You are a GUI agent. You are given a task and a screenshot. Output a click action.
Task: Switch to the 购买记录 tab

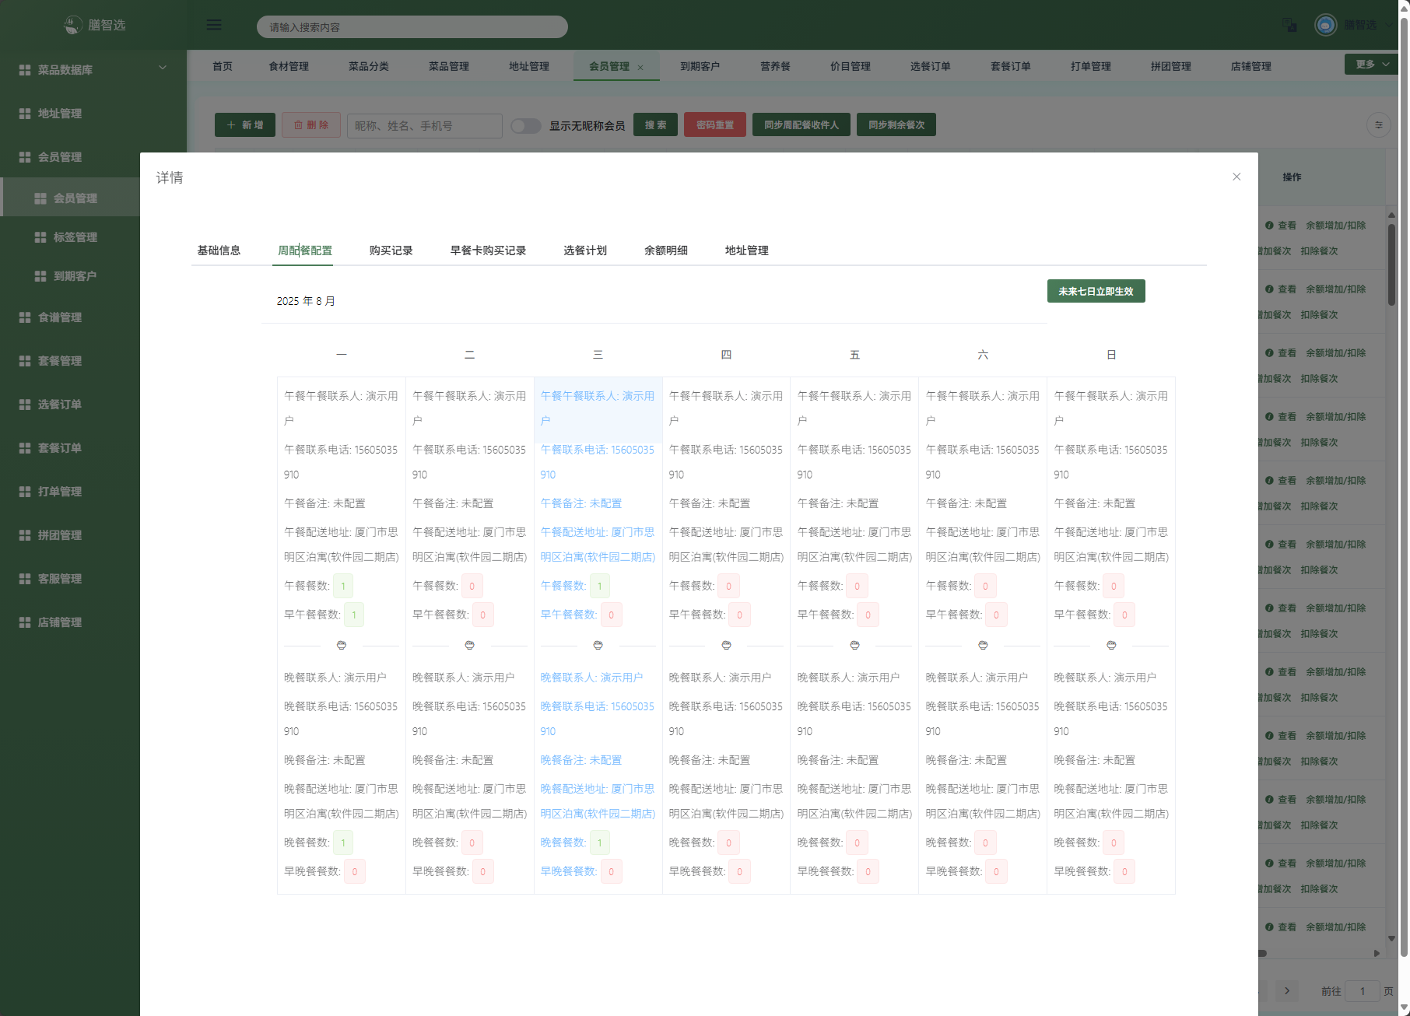pos(391,250)
